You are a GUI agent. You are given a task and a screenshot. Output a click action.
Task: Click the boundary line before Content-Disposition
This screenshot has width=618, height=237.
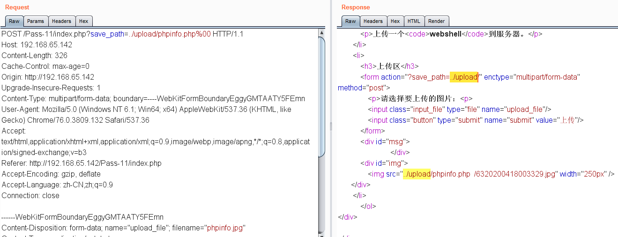pos(82,217)
